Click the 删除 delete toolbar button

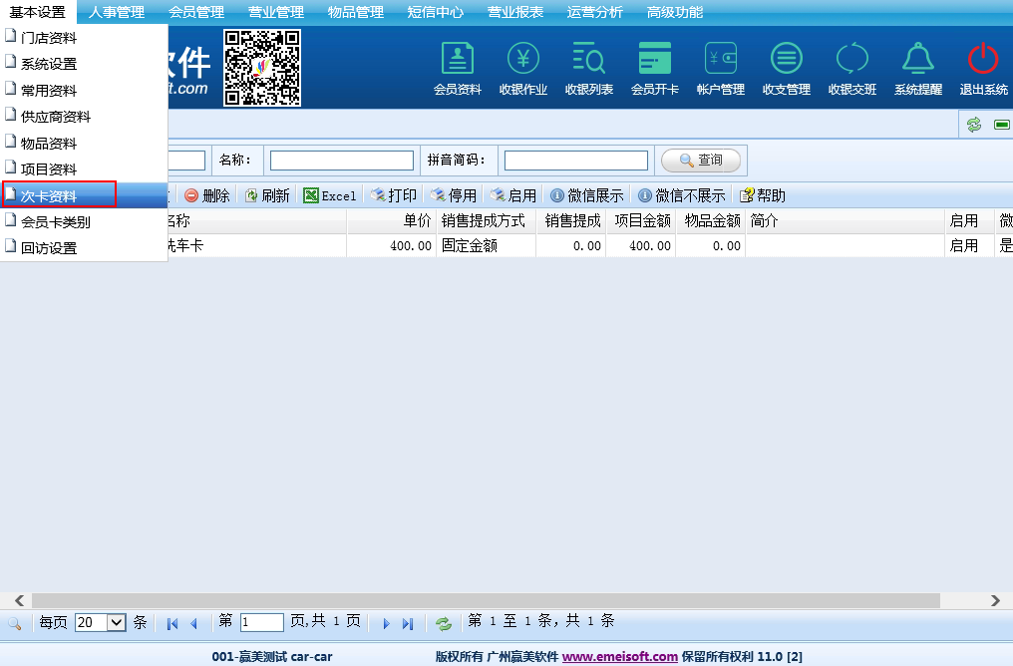pos(206,195)
